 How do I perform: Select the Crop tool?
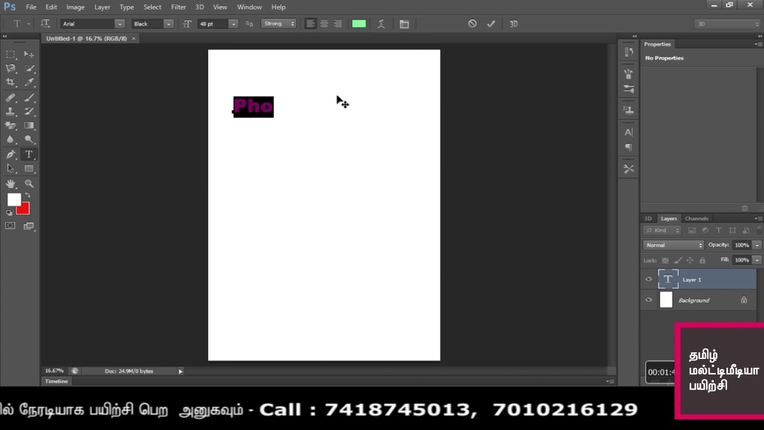click(11, 82)
